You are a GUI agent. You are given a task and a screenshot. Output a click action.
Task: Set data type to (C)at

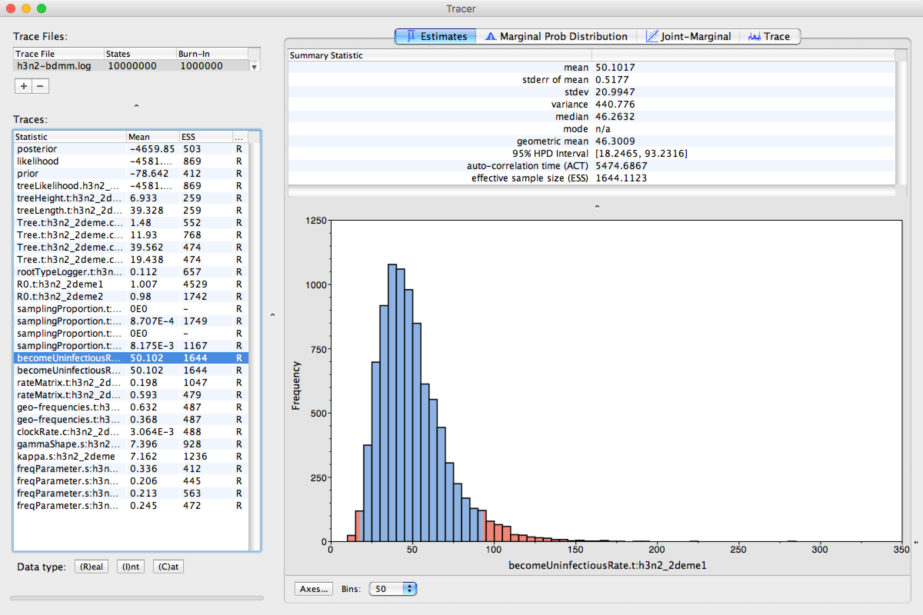[168, 567]
